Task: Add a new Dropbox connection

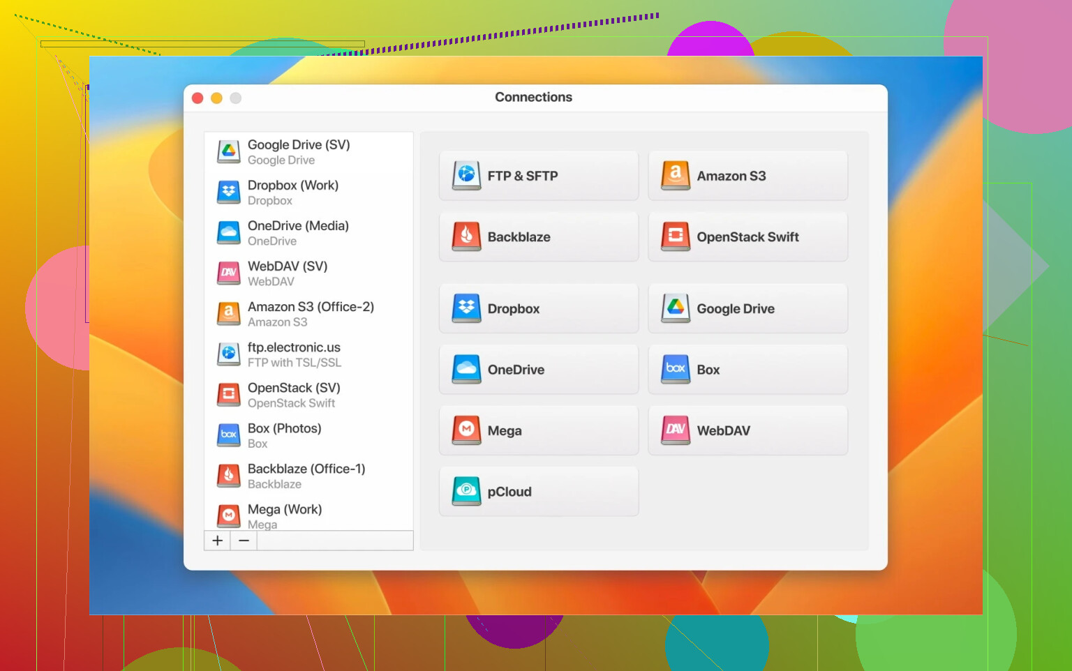Action: tap(538, 308)
